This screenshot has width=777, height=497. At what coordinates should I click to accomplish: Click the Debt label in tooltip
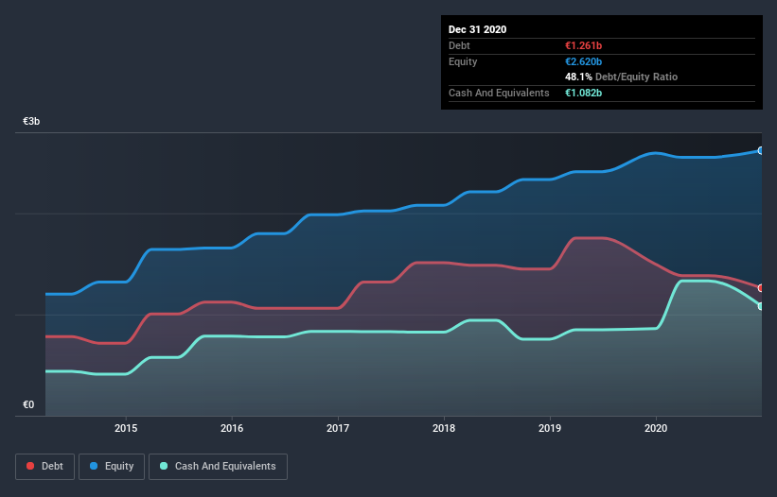click(459, 46)
